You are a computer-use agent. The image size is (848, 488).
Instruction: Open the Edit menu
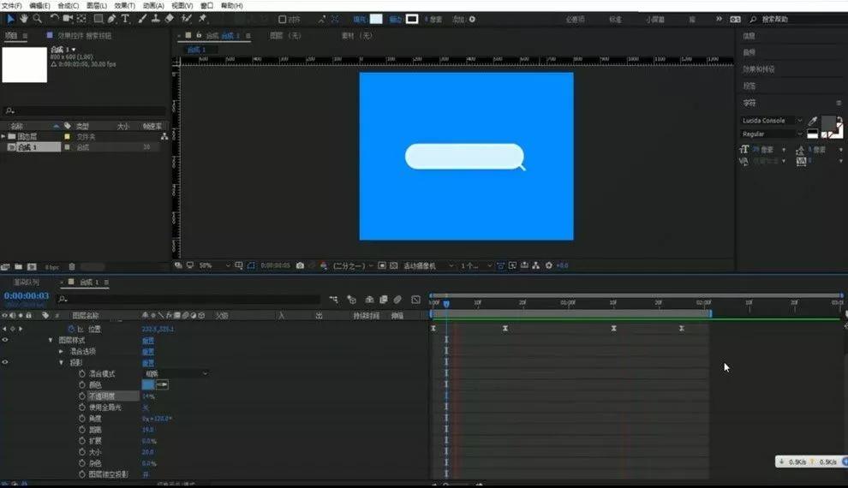click(x=39, y=5)
